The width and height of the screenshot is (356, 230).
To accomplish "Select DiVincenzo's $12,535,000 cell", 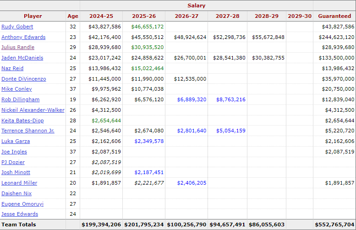I will coord(190,79).
